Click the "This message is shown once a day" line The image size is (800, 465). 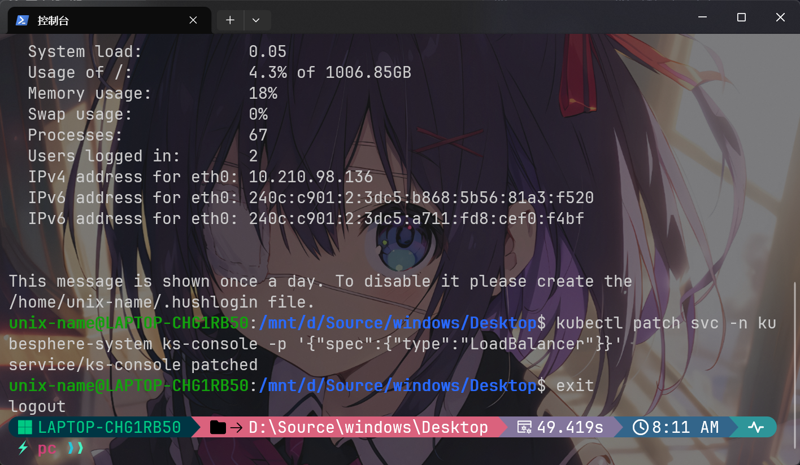click(320, 282)
